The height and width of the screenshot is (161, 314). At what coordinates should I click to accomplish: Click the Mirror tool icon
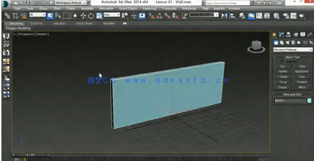(x=224, y=16)
